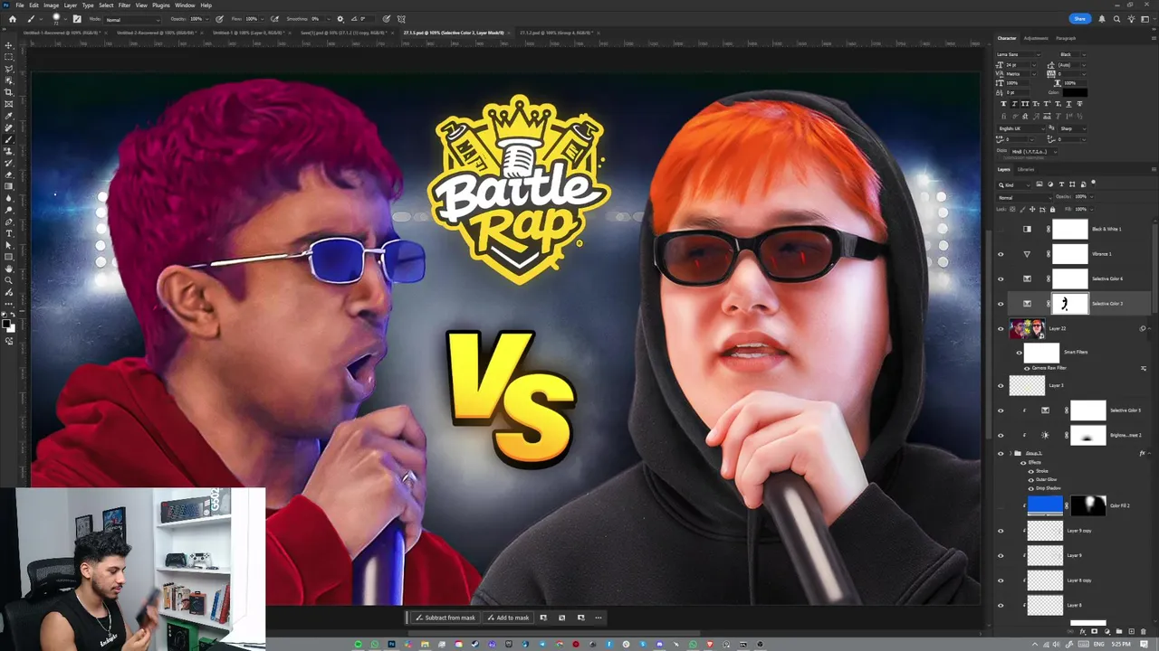The image size is (1159, 651).
Task: Click the layer style fx icon
Action: pos(1083,631)
